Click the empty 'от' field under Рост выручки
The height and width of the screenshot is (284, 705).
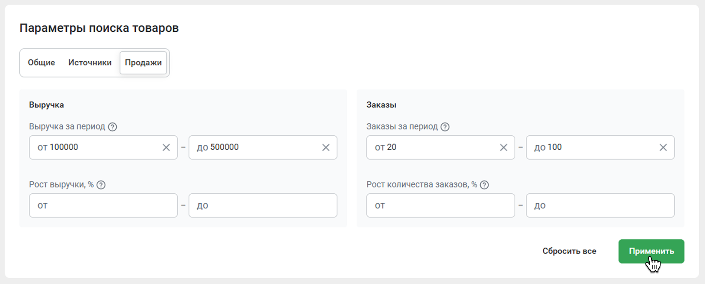(103, 205)
